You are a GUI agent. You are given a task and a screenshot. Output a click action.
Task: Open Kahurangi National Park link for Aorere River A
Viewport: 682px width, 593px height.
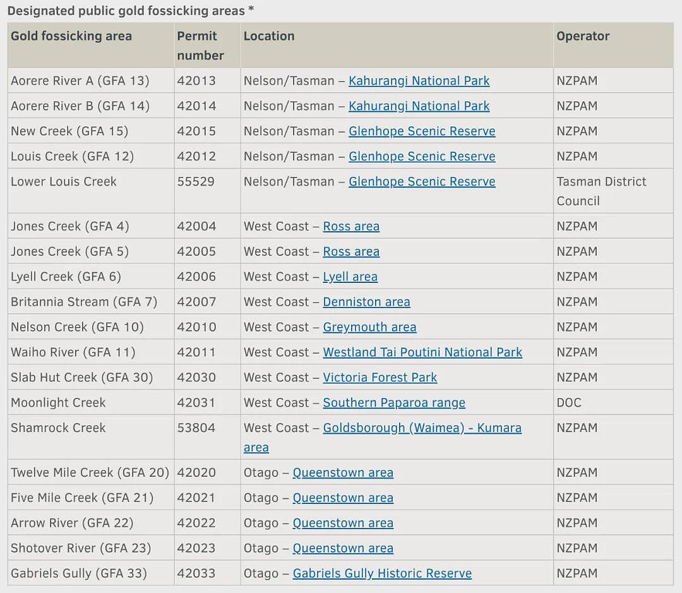click(419, 81)
